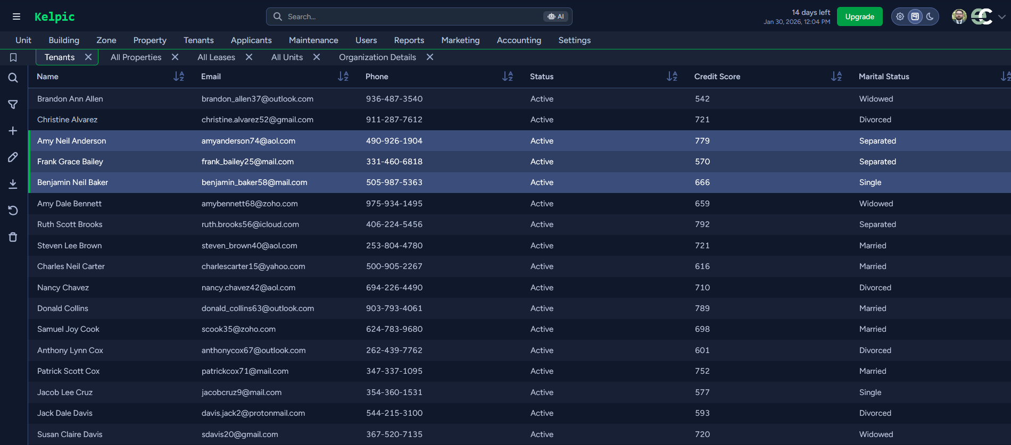Expand the account dropdown chevron
The image size is (1011, 445).
pyautogui.click(x=1002, y=17)
